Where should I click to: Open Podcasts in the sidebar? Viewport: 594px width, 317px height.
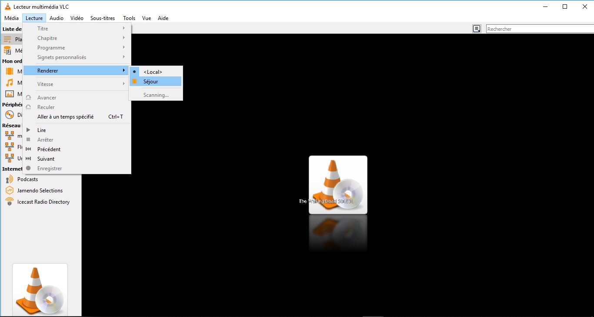28,179
